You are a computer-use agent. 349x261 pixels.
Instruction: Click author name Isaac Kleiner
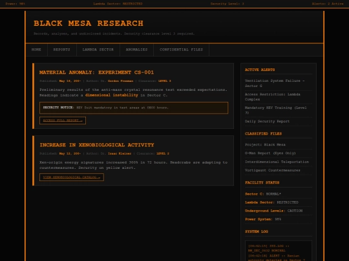coord(120,153)
